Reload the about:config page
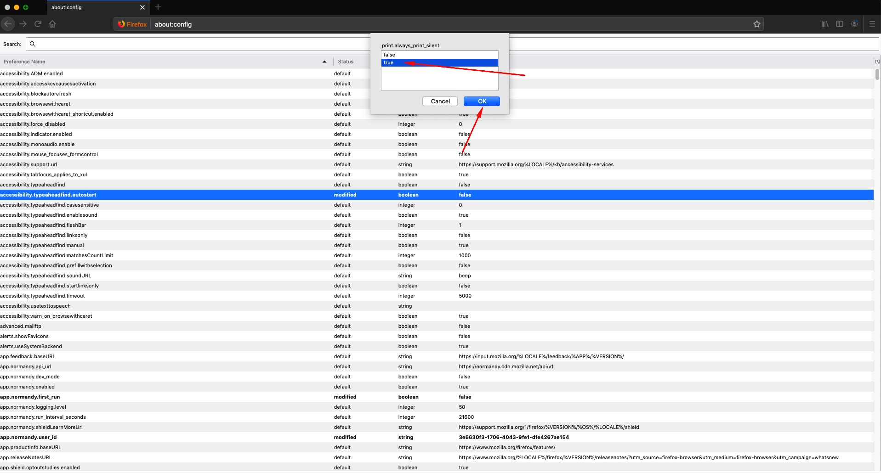 click(38, 24)
